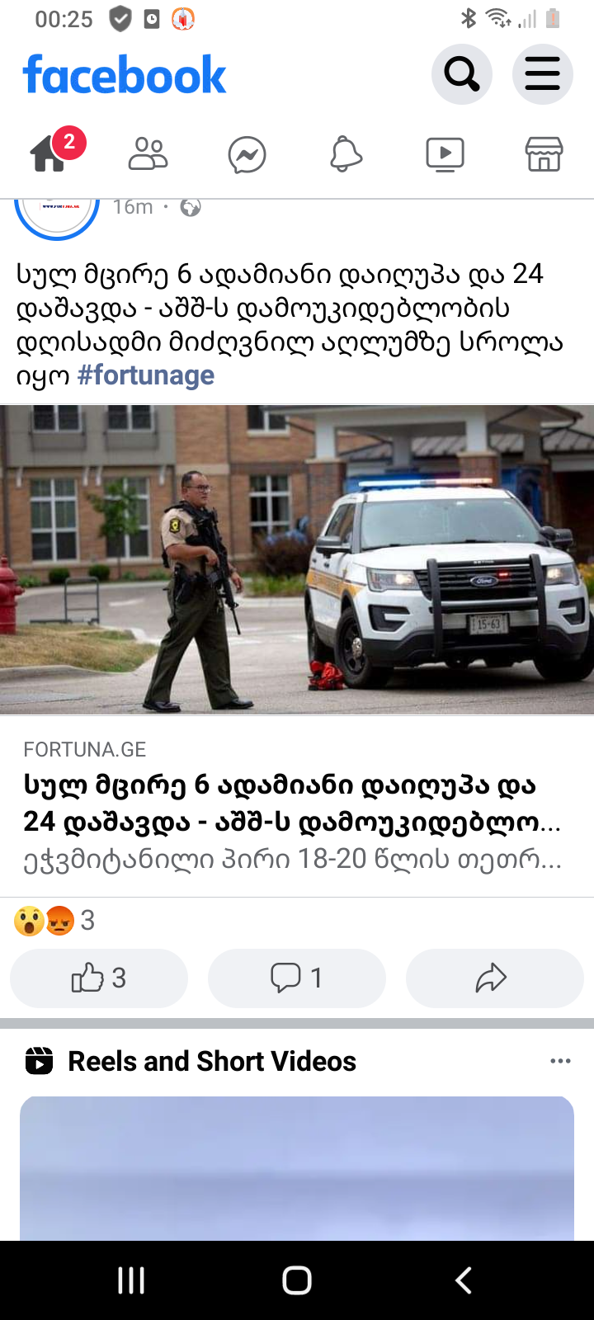Tap the Android back navigation button

[x=464, y=1280]
